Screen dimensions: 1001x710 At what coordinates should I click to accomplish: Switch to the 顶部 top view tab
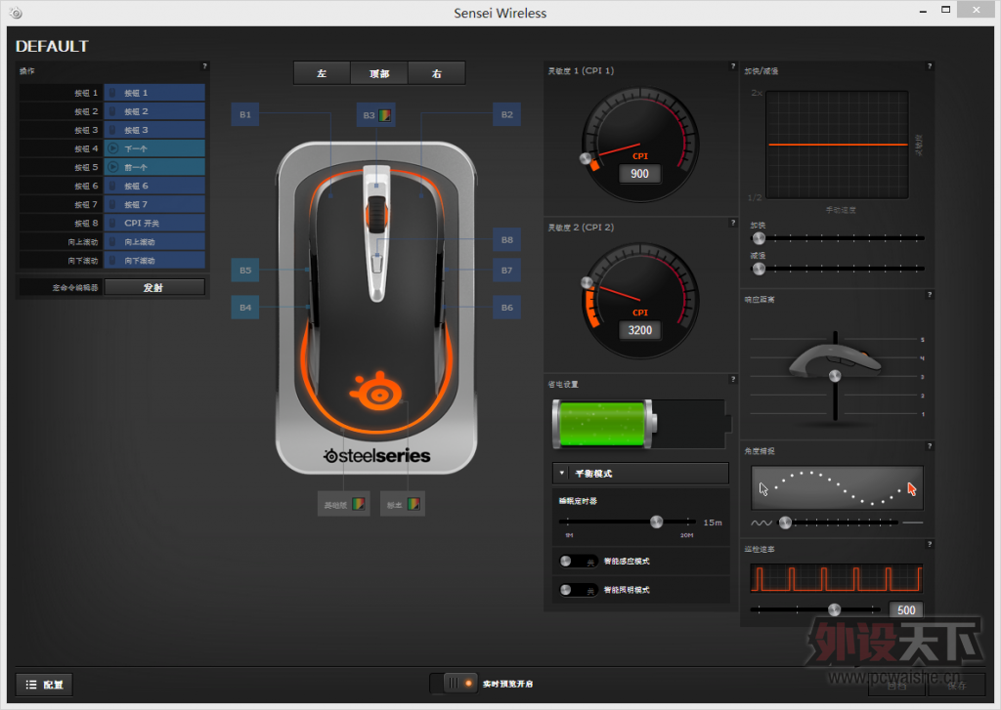(379, 73)
